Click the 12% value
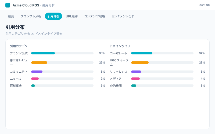This screenshot has height=134, width=215. click(102, 79)
